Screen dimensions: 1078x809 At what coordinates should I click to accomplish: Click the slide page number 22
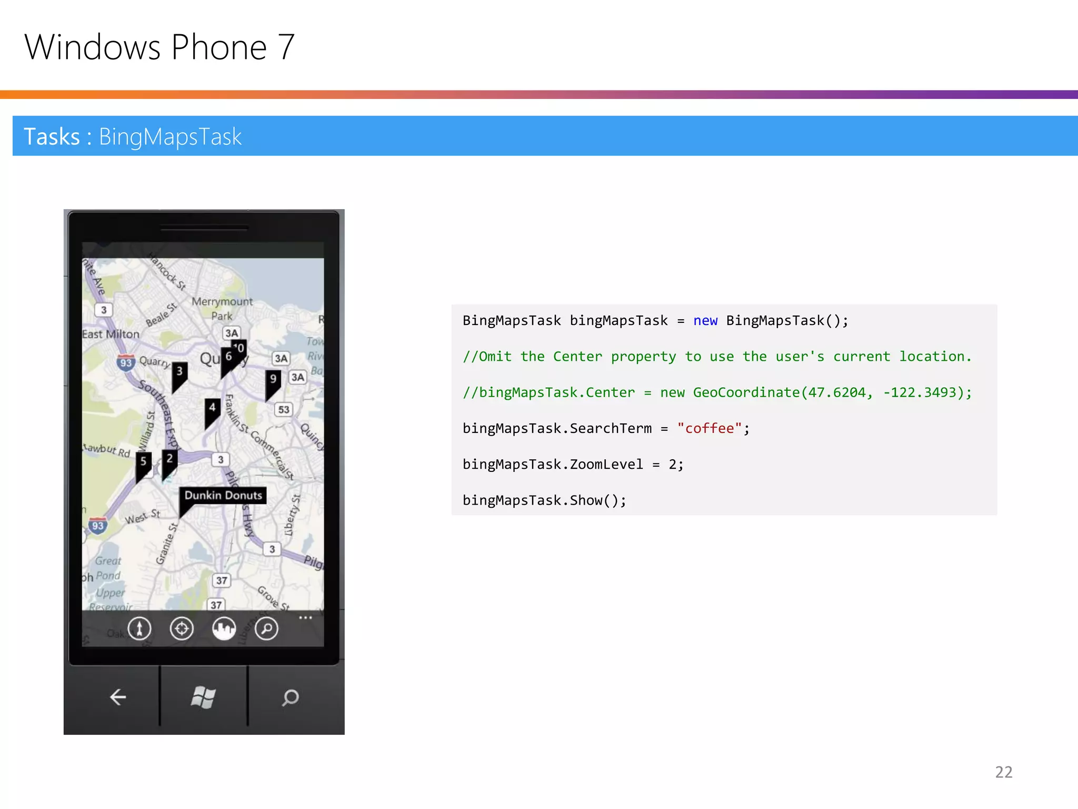click(1004, 772)
